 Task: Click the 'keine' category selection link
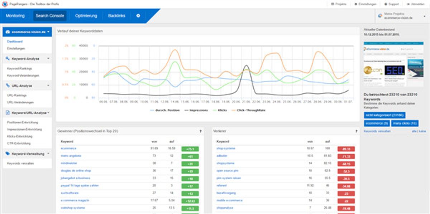click(x=422, y=131)
